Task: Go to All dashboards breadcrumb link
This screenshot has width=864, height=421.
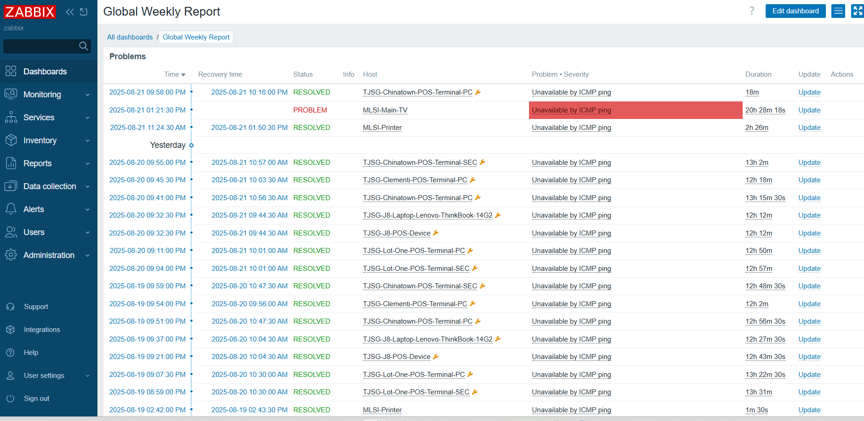Action: click(130, 37)
